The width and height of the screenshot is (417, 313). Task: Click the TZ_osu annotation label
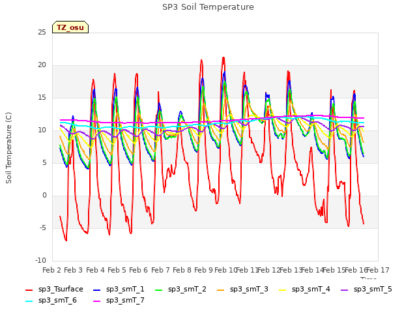(70, 27)
